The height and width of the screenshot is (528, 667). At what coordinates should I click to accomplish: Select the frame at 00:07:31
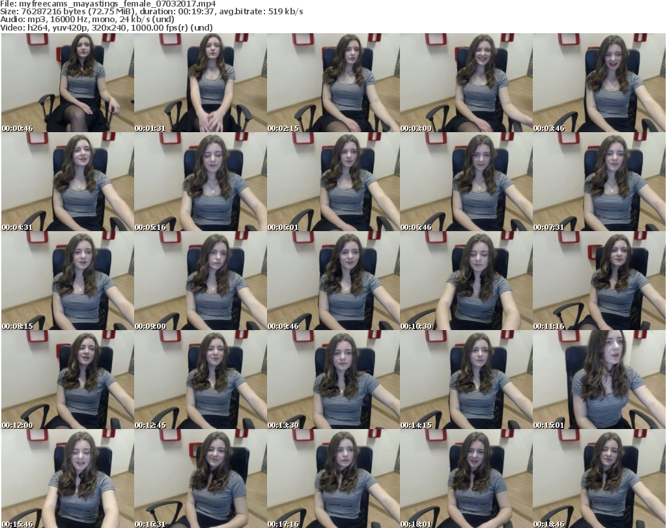tap(599, 182)
